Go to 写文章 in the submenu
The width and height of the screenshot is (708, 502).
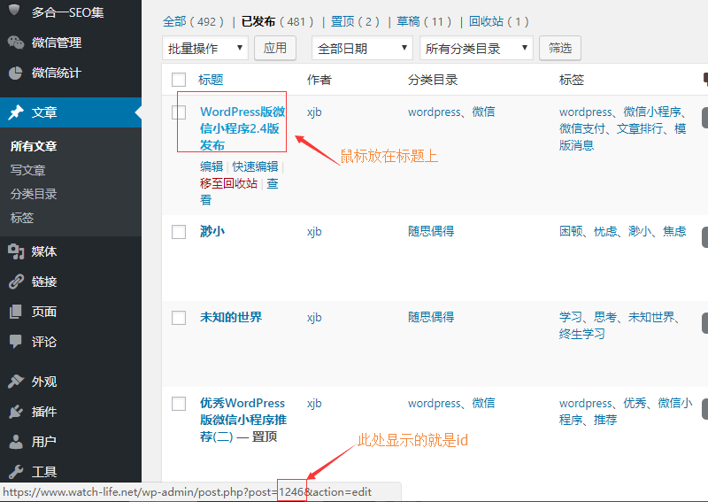click(x=27, y=170)
